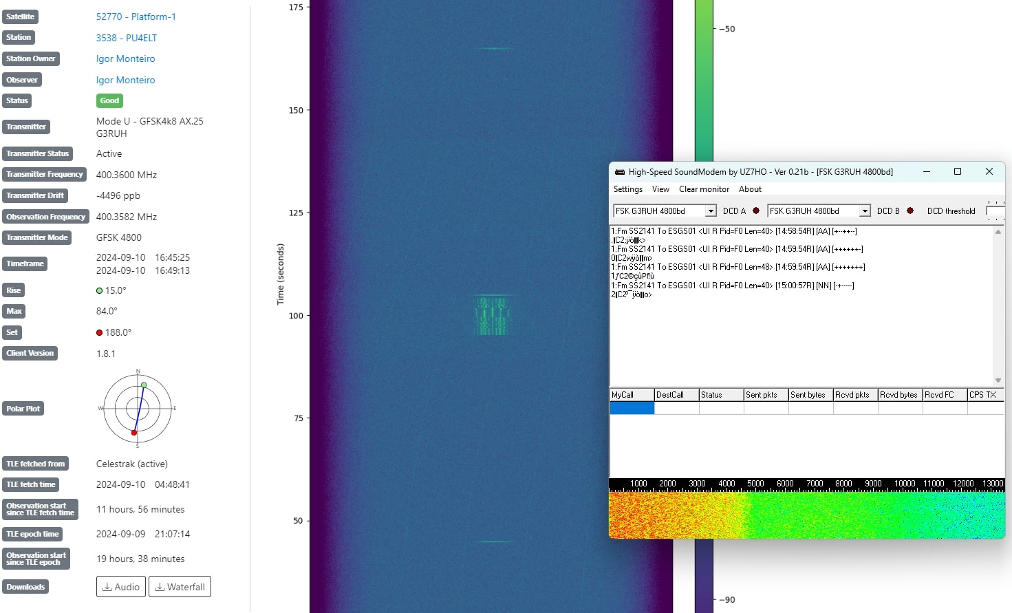This screenshot has width=1012, height=613.
Task: Click the Sent pkts column header
Action: (x=766, y=395)
